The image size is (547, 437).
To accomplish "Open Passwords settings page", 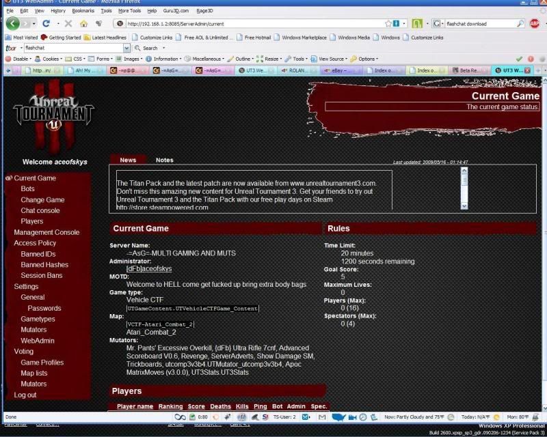I will [x=44, y=308].
